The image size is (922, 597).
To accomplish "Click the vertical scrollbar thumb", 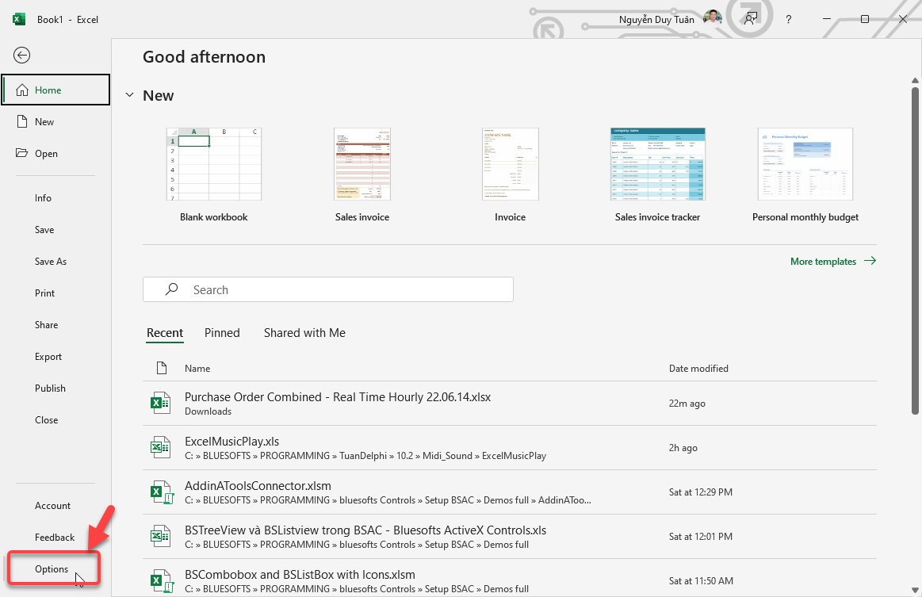I will click(x=915, y=251).
